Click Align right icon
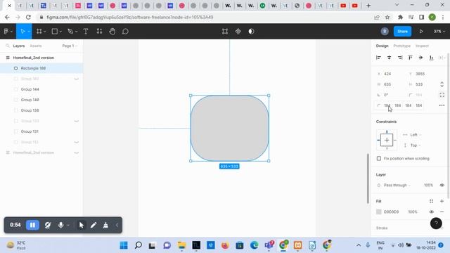 (400, 58)
